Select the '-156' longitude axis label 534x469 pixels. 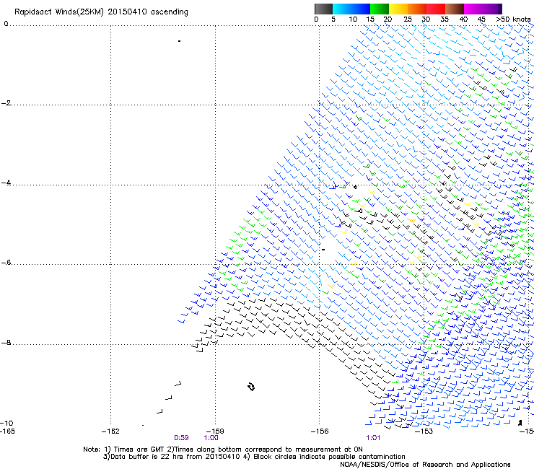[320, 431]
